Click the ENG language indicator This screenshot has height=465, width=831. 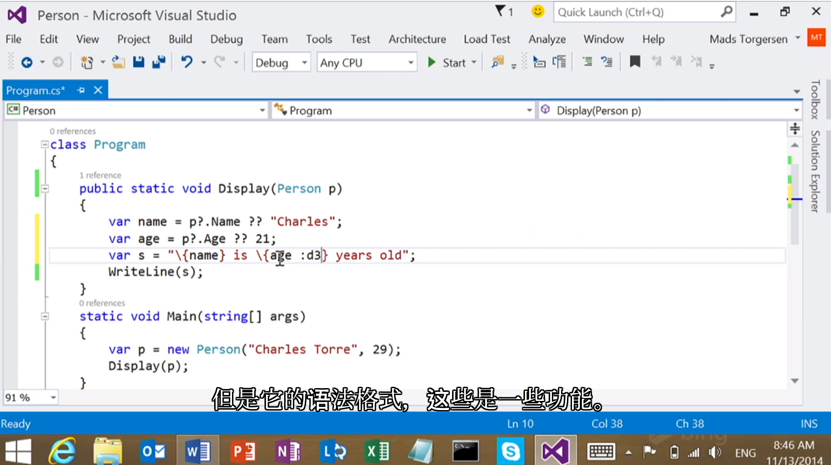(745, 453)
